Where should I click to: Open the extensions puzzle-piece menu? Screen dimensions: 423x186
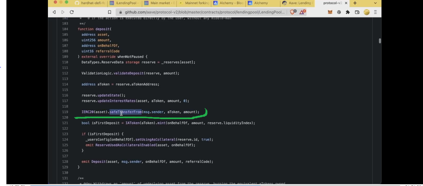point(348,12)
